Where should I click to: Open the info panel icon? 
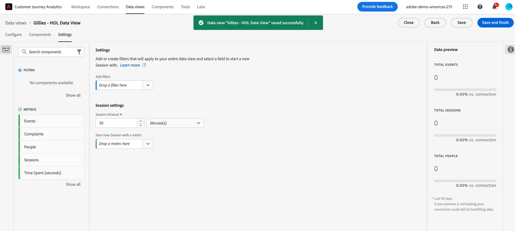click(510, 49)
